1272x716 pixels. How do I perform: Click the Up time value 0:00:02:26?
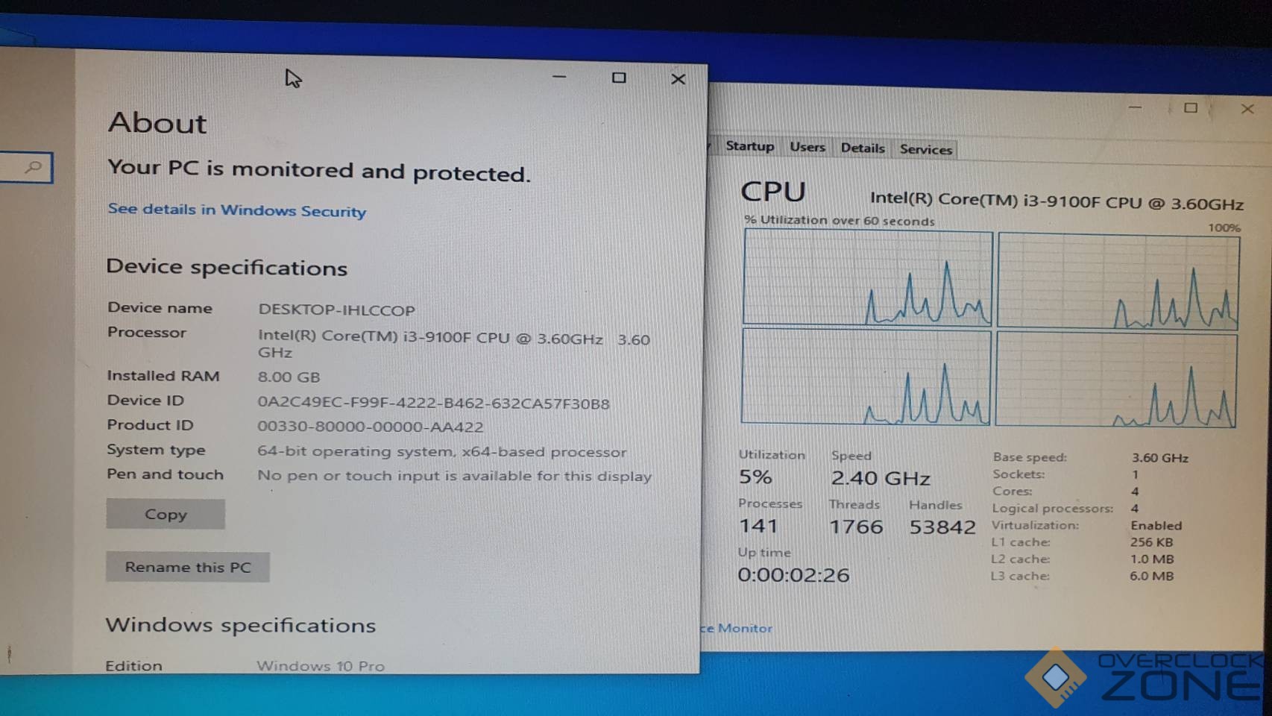(x=793, y=575)
